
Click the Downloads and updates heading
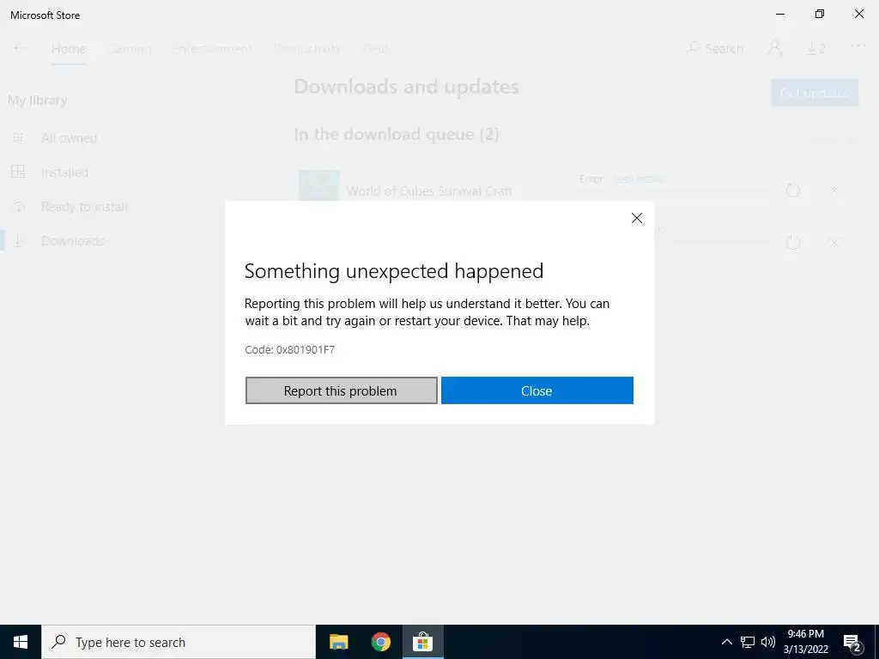pos(406,87)
